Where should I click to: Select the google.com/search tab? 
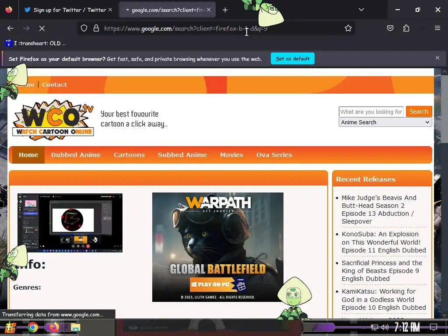[167, 10]
